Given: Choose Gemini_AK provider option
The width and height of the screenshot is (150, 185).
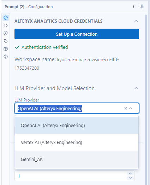Looking at the screenshot, I should 77,160.
